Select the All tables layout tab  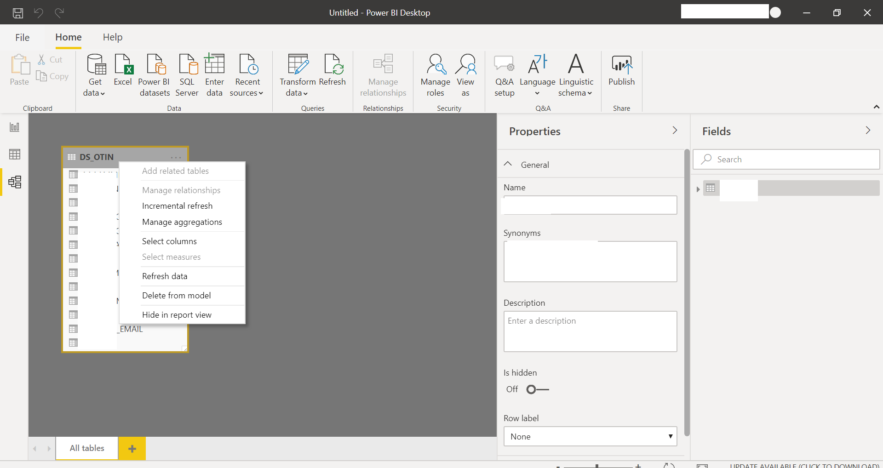[87, 448]
